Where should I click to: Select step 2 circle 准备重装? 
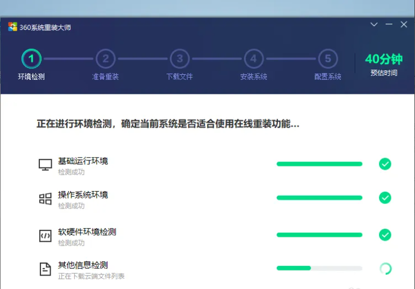105,58
